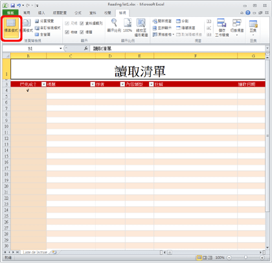The height and width of the screenshot is (263, 272).
Task: Hide the current window (隱藏視窗)
Action: pos(186,28)
